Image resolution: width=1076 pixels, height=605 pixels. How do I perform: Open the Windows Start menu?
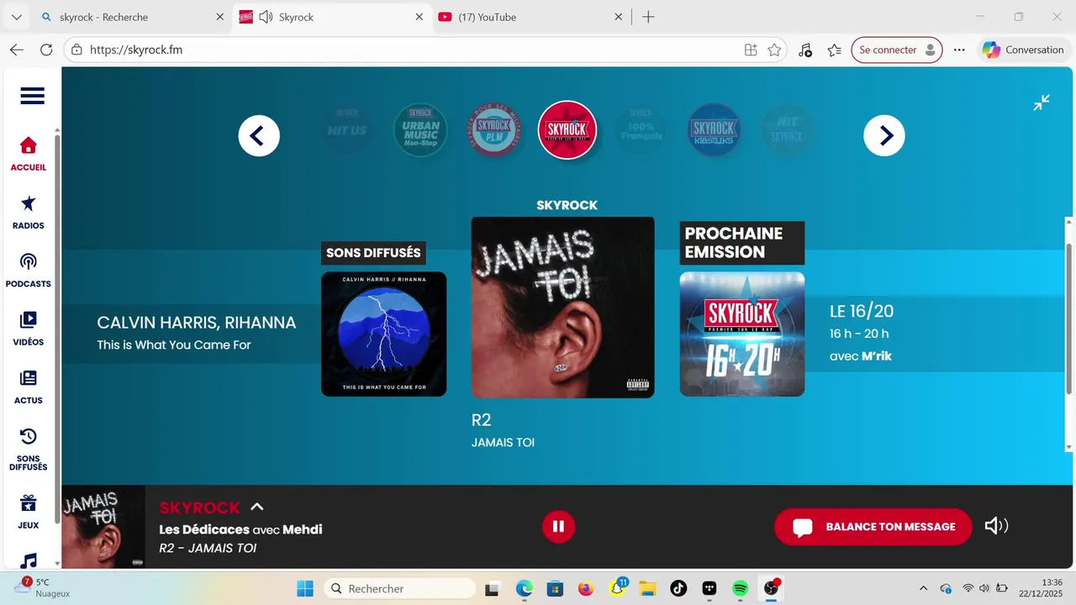point(305,588)
